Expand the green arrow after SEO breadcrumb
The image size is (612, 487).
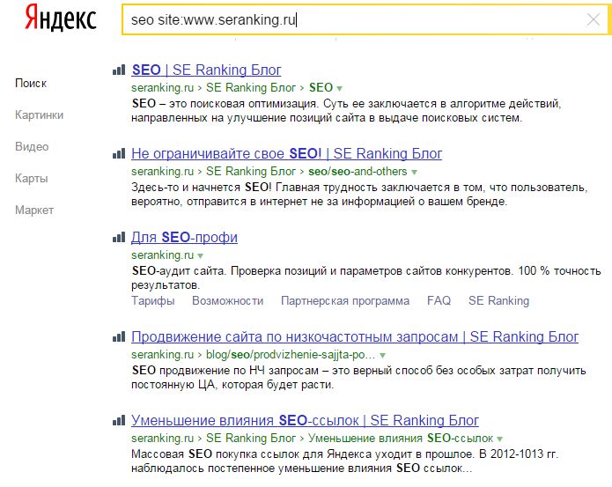340,89
